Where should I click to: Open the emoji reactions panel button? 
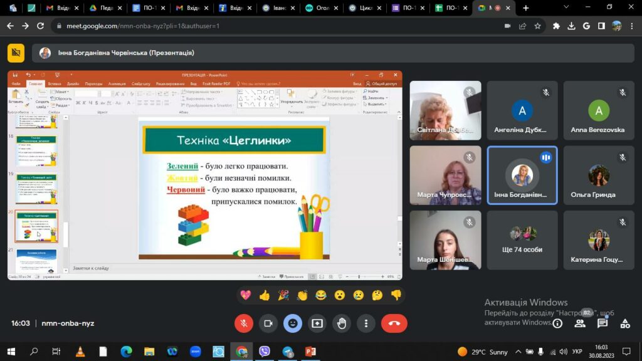(293, 323)
